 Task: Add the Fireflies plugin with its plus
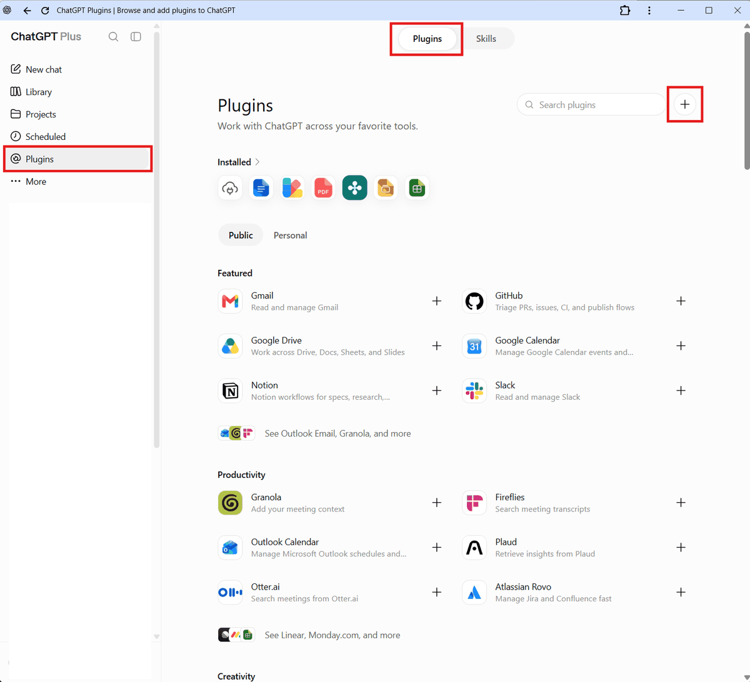(x=681, y=503)
